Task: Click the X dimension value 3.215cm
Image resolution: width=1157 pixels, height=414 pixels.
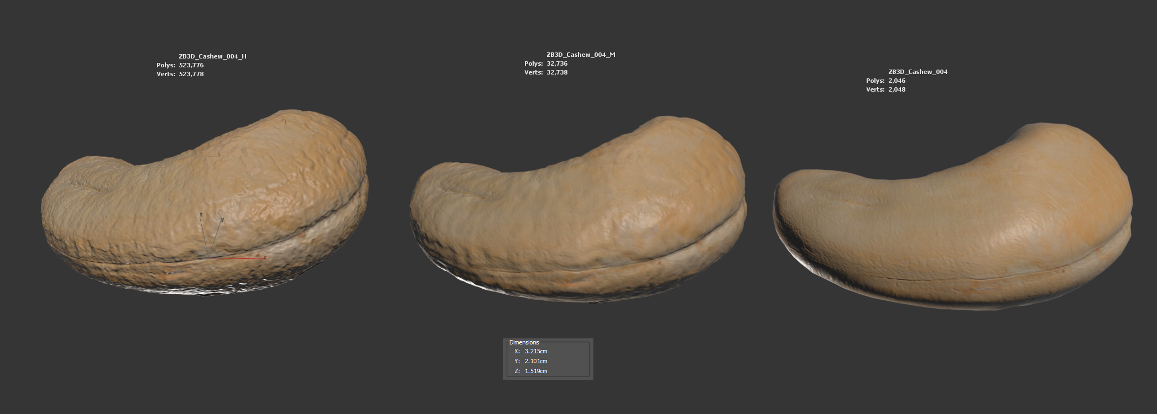Action: pyautogui.click(x=535, y=351)
